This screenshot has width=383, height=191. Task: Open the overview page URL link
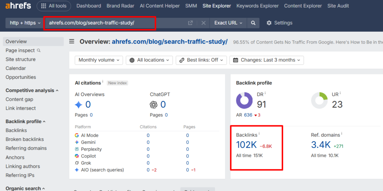(170, 42)
